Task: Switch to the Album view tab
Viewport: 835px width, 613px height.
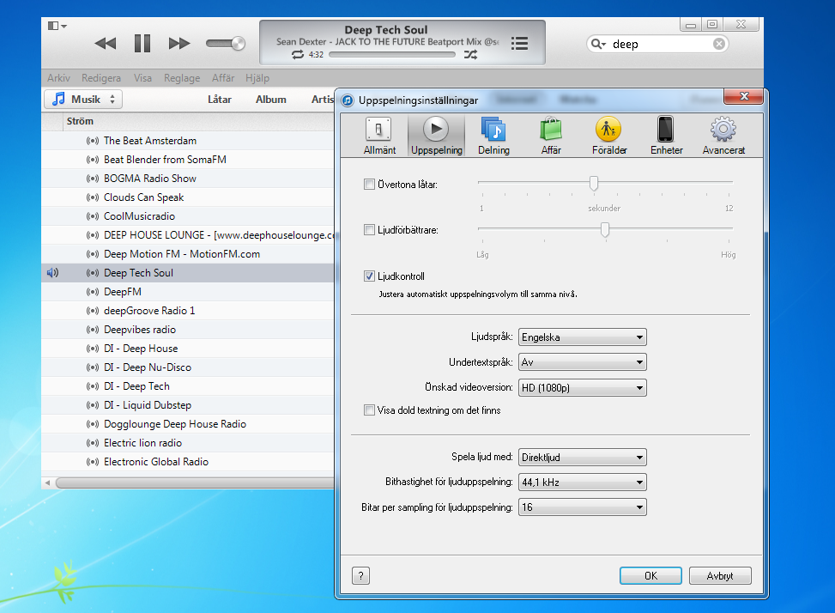Action: click(271, 100)
